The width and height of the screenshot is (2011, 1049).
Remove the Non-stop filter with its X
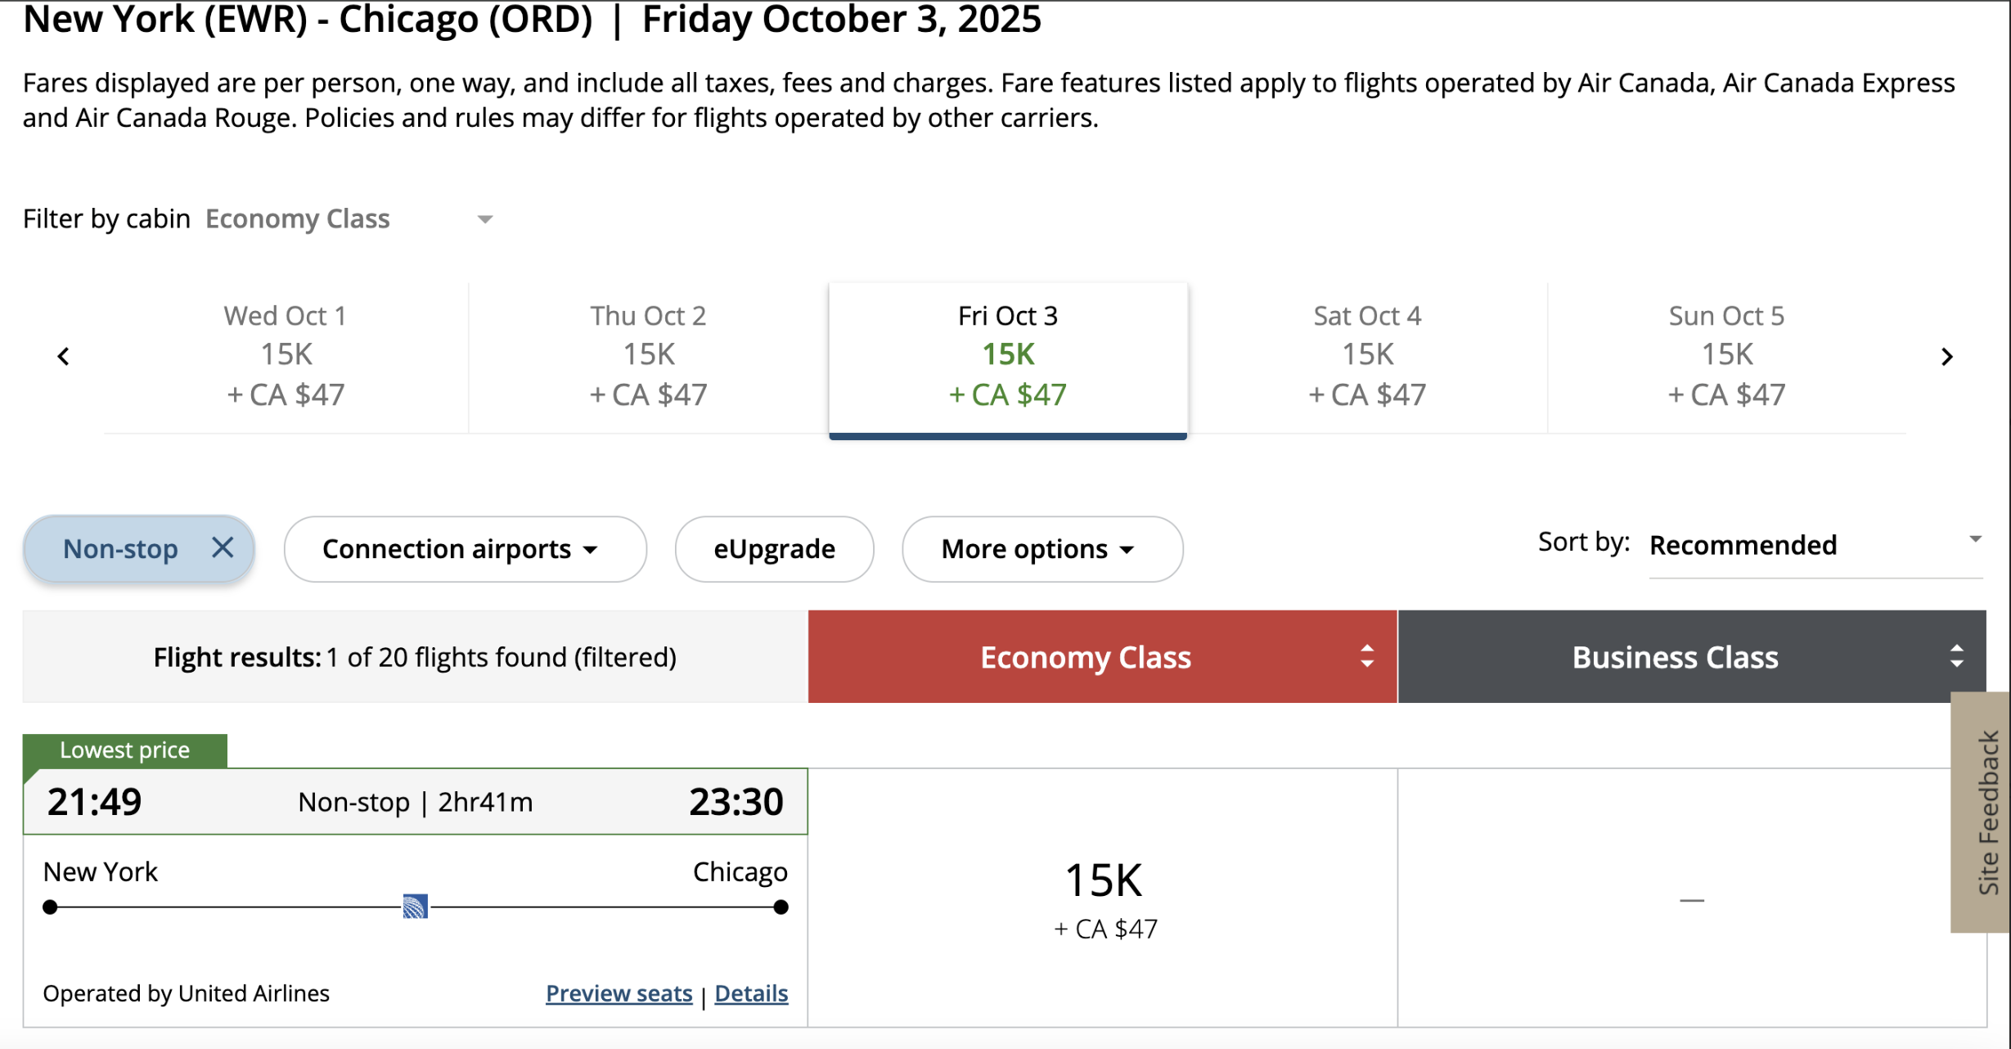pyautogui.click(x=223, y=547)
